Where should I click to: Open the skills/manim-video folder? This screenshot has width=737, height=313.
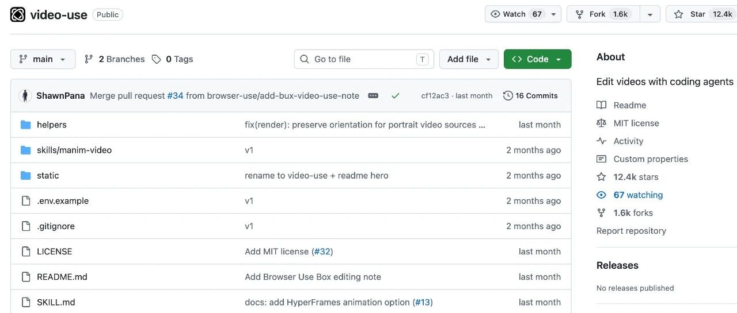click(x=74, y=150)
